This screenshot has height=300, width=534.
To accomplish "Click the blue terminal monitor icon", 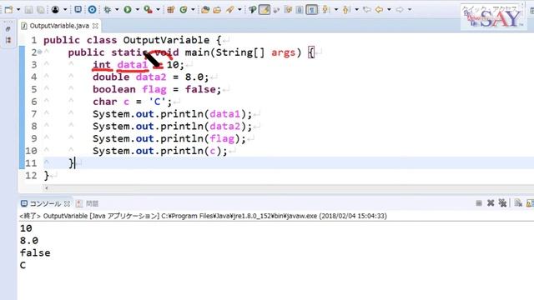I will [x=78, y=9].
